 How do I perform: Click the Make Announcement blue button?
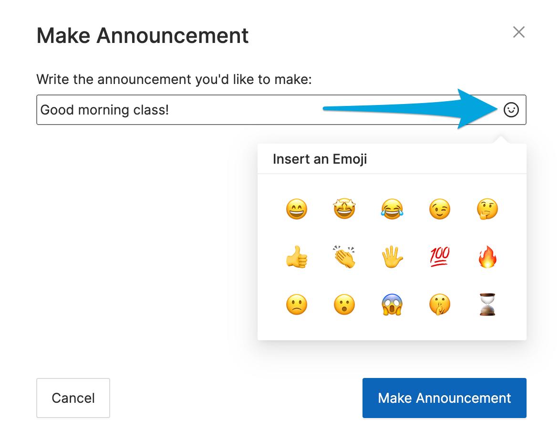(444, 398)
